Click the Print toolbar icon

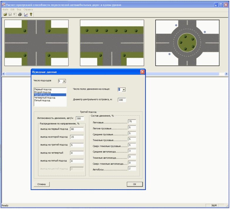[20, 14]
